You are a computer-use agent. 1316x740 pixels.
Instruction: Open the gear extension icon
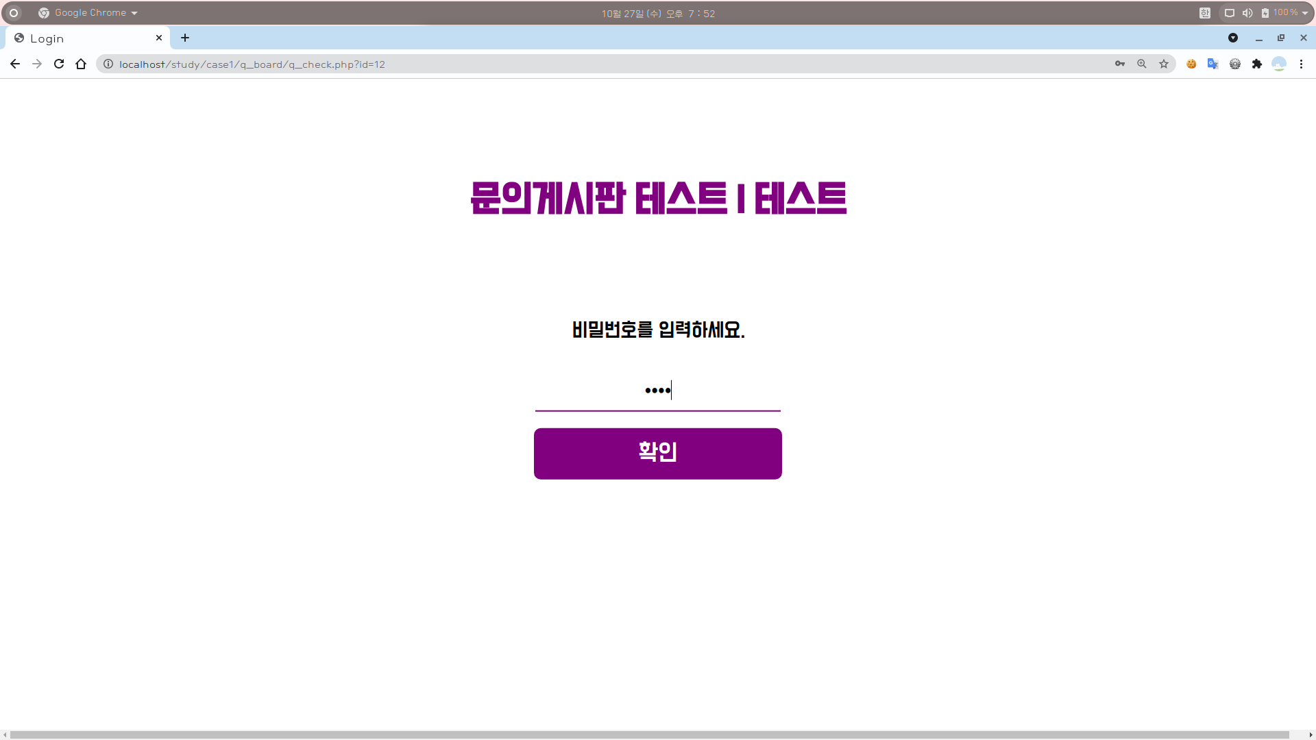click(1235, 64)
